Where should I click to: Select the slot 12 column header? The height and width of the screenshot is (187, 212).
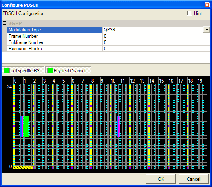coord(132,81)
